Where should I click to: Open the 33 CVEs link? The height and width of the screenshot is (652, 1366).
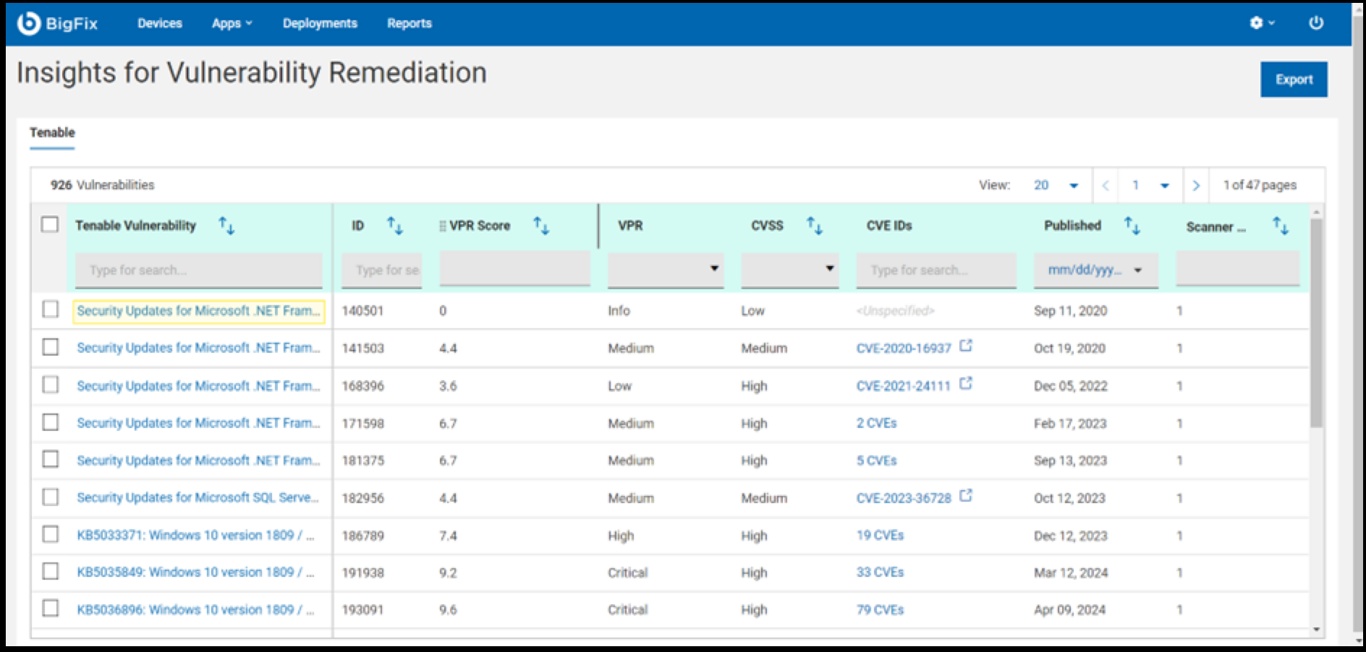coord(879,572)
